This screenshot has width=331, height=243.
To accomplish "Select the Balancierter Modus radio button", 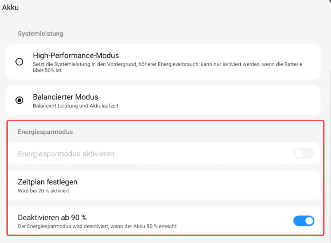I will (x=19, y=100).
